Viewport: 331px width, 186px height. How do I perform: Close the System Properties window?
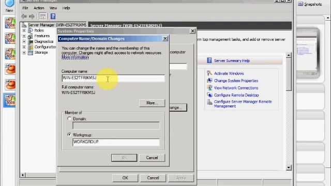[x=192, y=31]
